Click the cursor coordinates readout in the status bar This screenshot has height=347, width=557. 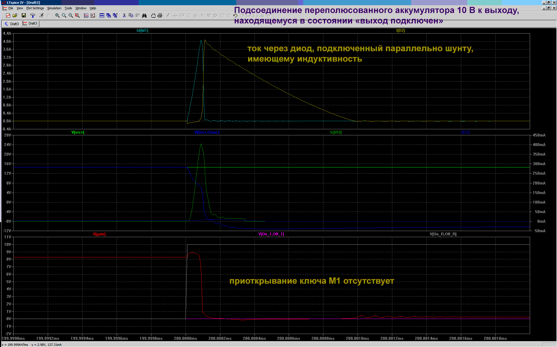[x=31, y=345]
